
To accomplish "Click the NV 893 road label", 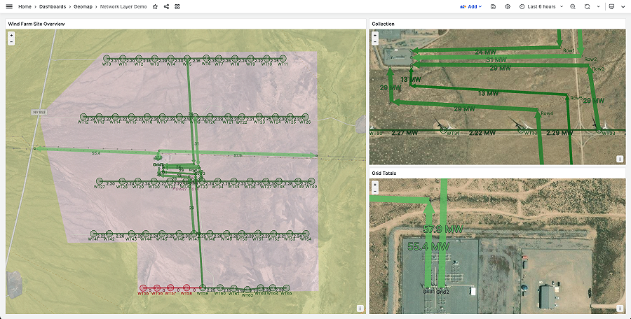I will point(39,112).
